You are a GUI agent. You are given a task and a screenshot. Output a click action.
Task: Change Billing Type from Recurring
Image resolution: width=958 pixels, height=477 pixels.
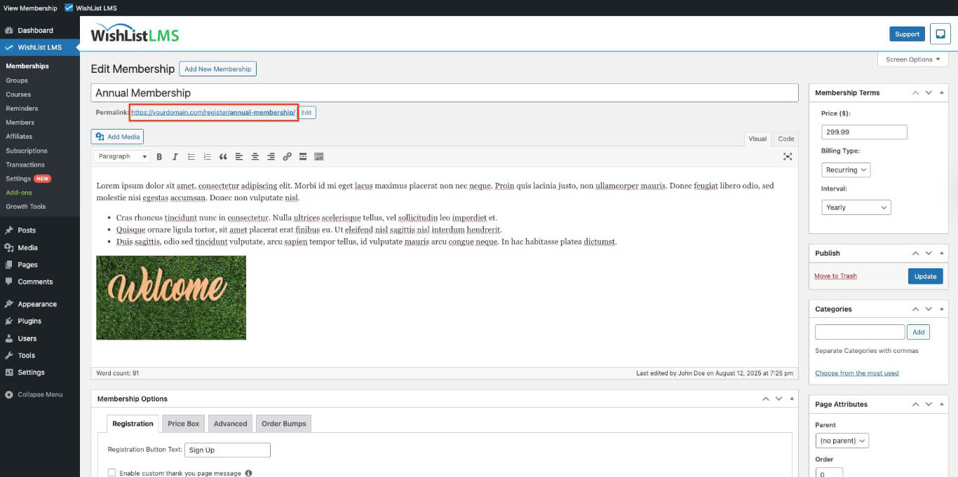pos(846,170)
